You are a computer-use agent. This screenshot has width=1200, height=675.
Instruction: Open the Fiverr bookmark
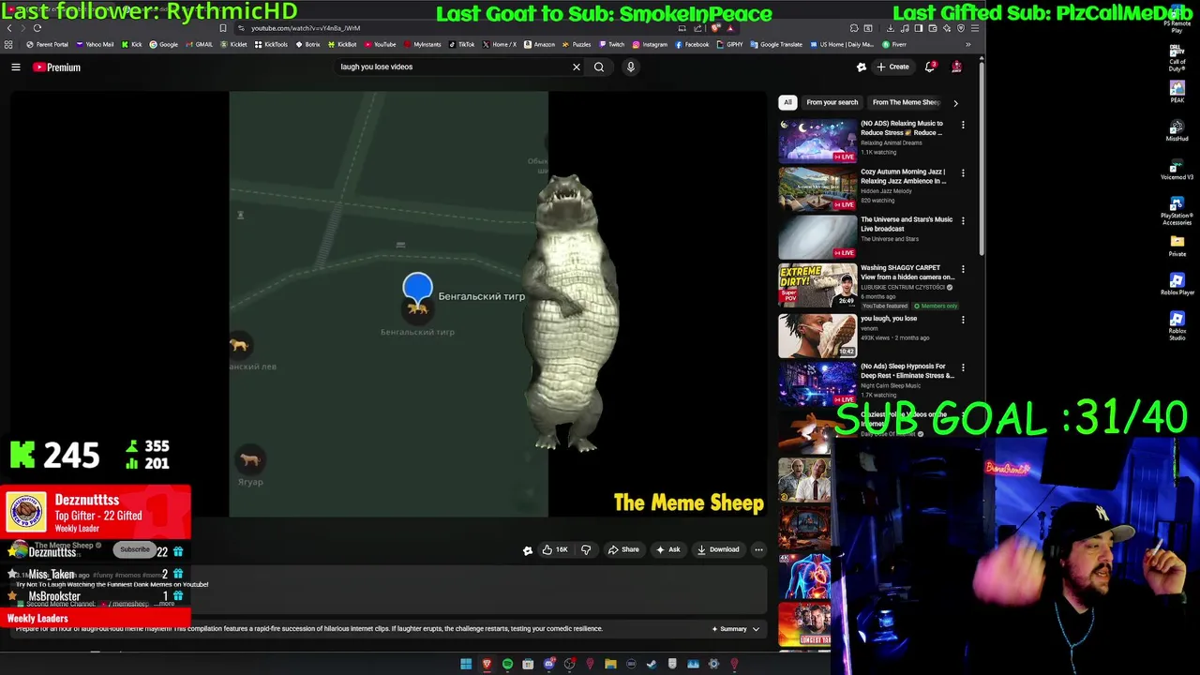[x=894, y=44]
